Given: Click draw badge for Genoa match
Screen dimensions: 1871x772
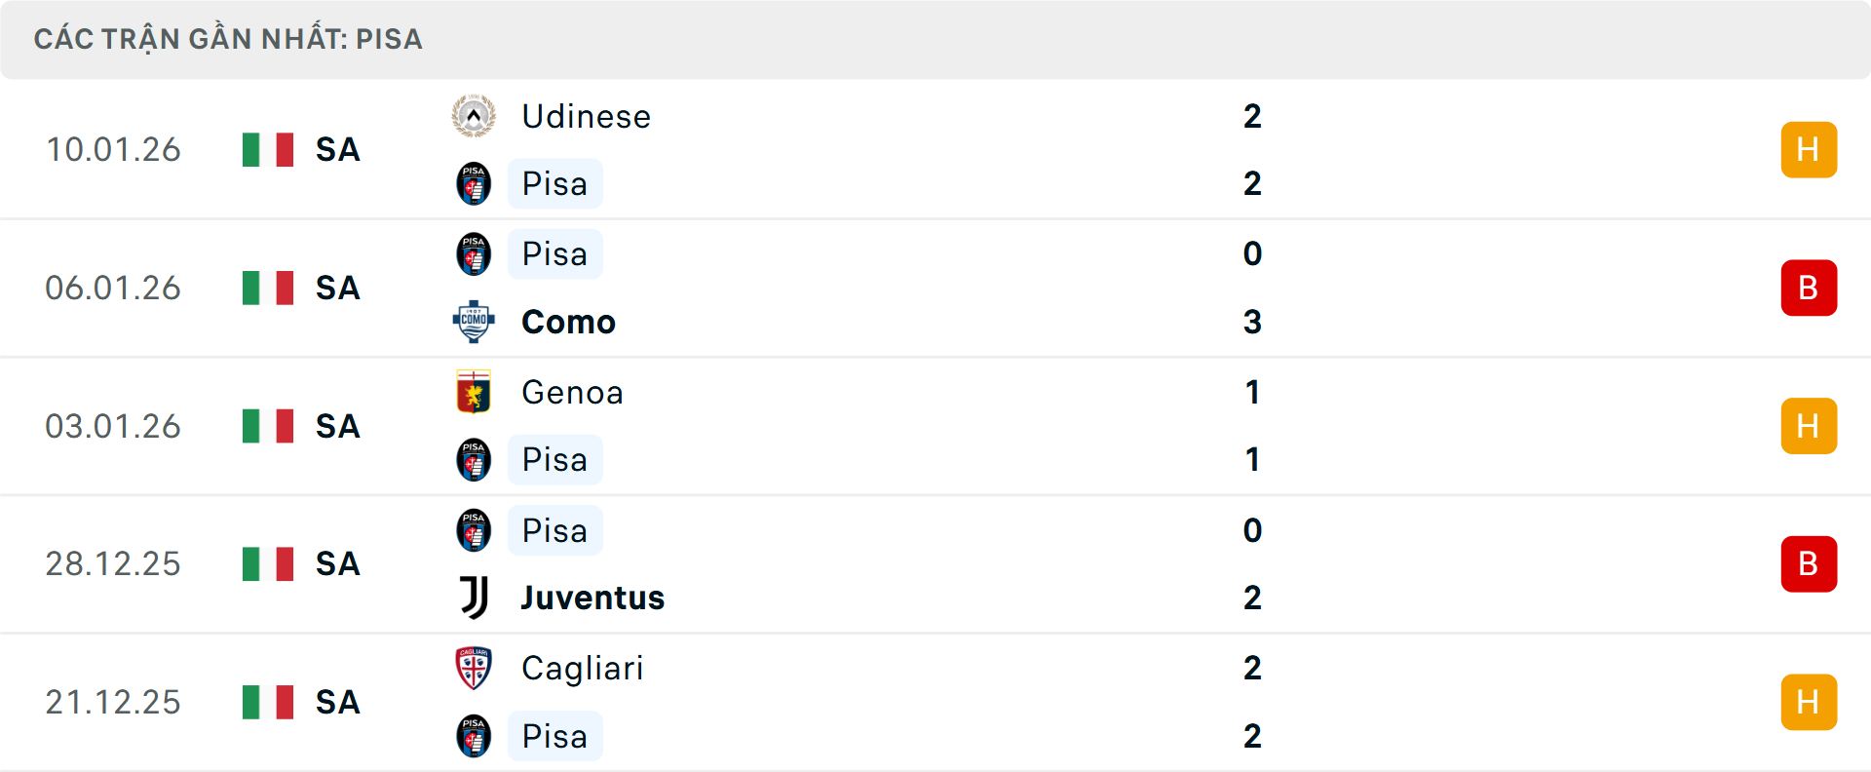Looking at the screenshot, I should point(1809,426).
